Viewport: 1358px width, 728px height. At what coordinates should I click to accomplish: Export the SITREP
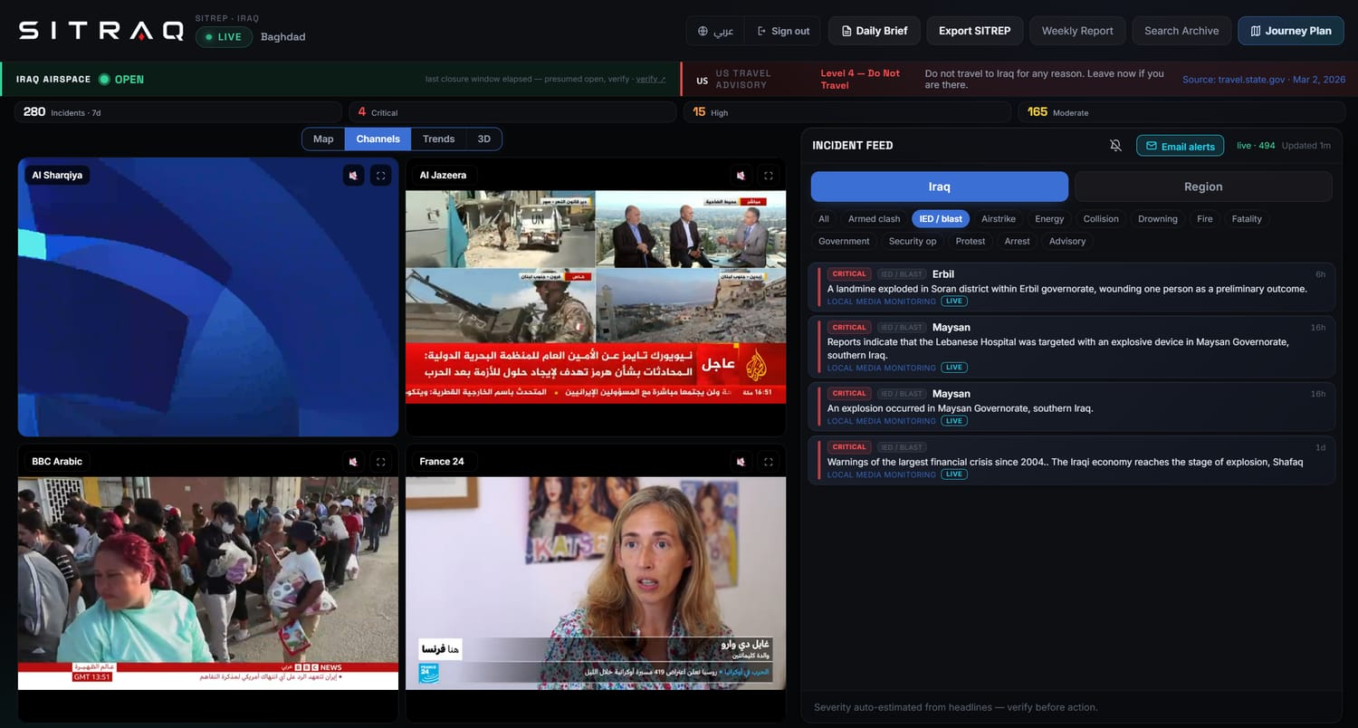[x=975, y=31]
